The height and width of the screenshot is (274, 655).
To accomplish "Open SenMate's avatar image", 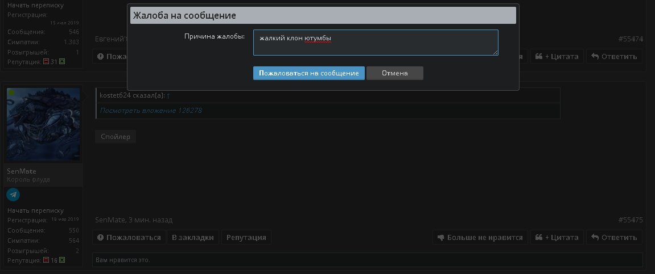I will tap(43, 124).
